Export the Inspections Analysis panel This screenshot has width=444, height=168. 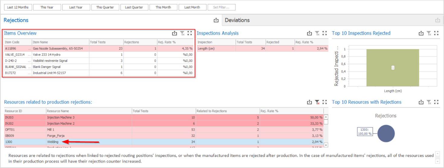(309, 33)
